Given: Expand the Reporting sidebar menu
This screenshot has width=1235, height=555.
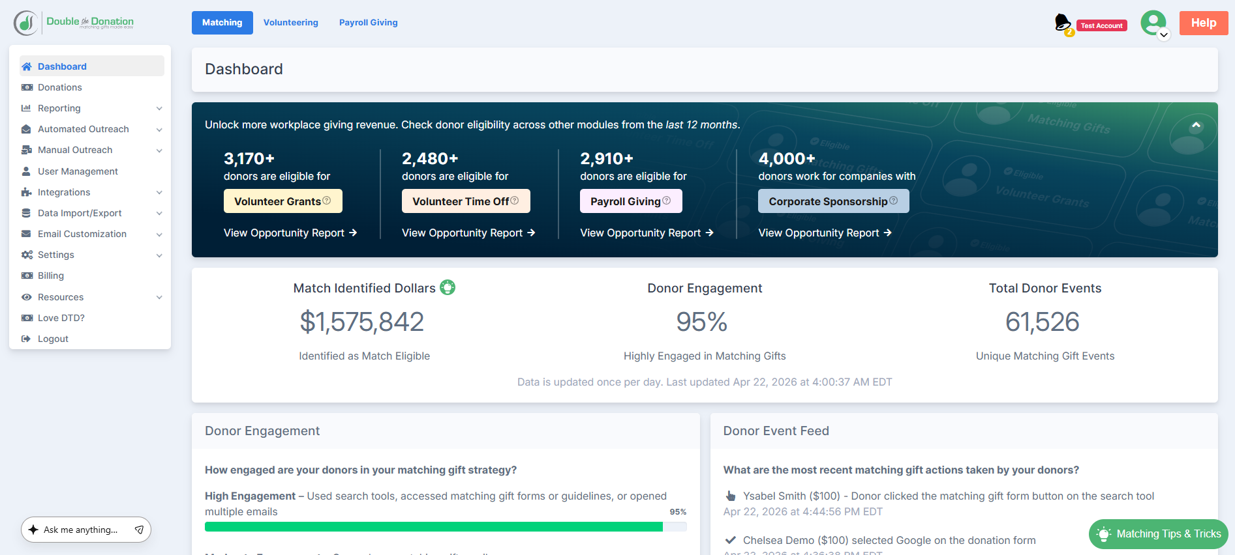Looking at the screenshot, I should (159, 109).
